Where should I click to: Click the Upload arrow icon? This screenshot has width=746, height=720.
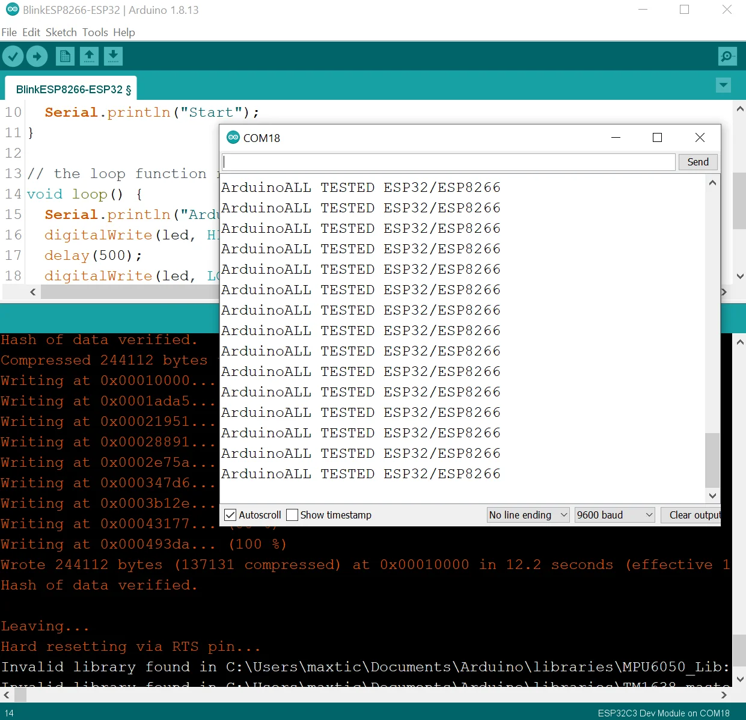point(37,57)
